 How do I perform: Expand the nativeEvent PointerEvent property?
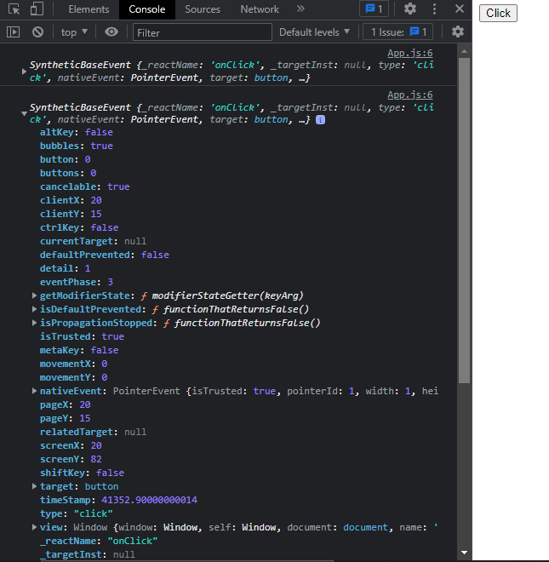tap(34, 391)
